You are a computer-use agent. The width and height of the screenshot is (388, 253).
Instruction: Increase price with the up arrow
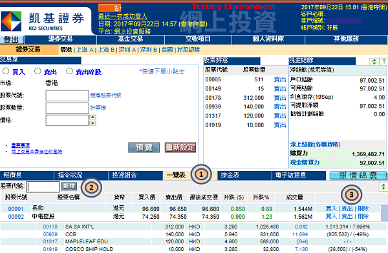point(92,117)
